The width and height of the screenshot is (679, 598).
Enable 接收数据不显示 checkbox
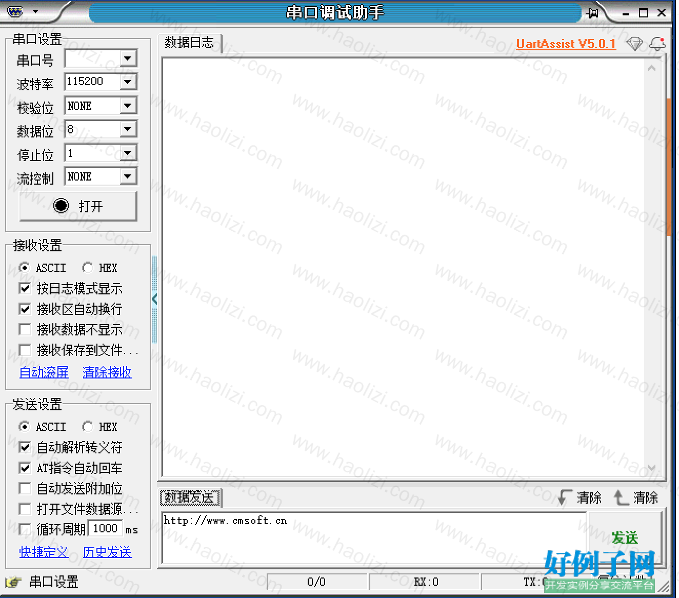[25, 329]
